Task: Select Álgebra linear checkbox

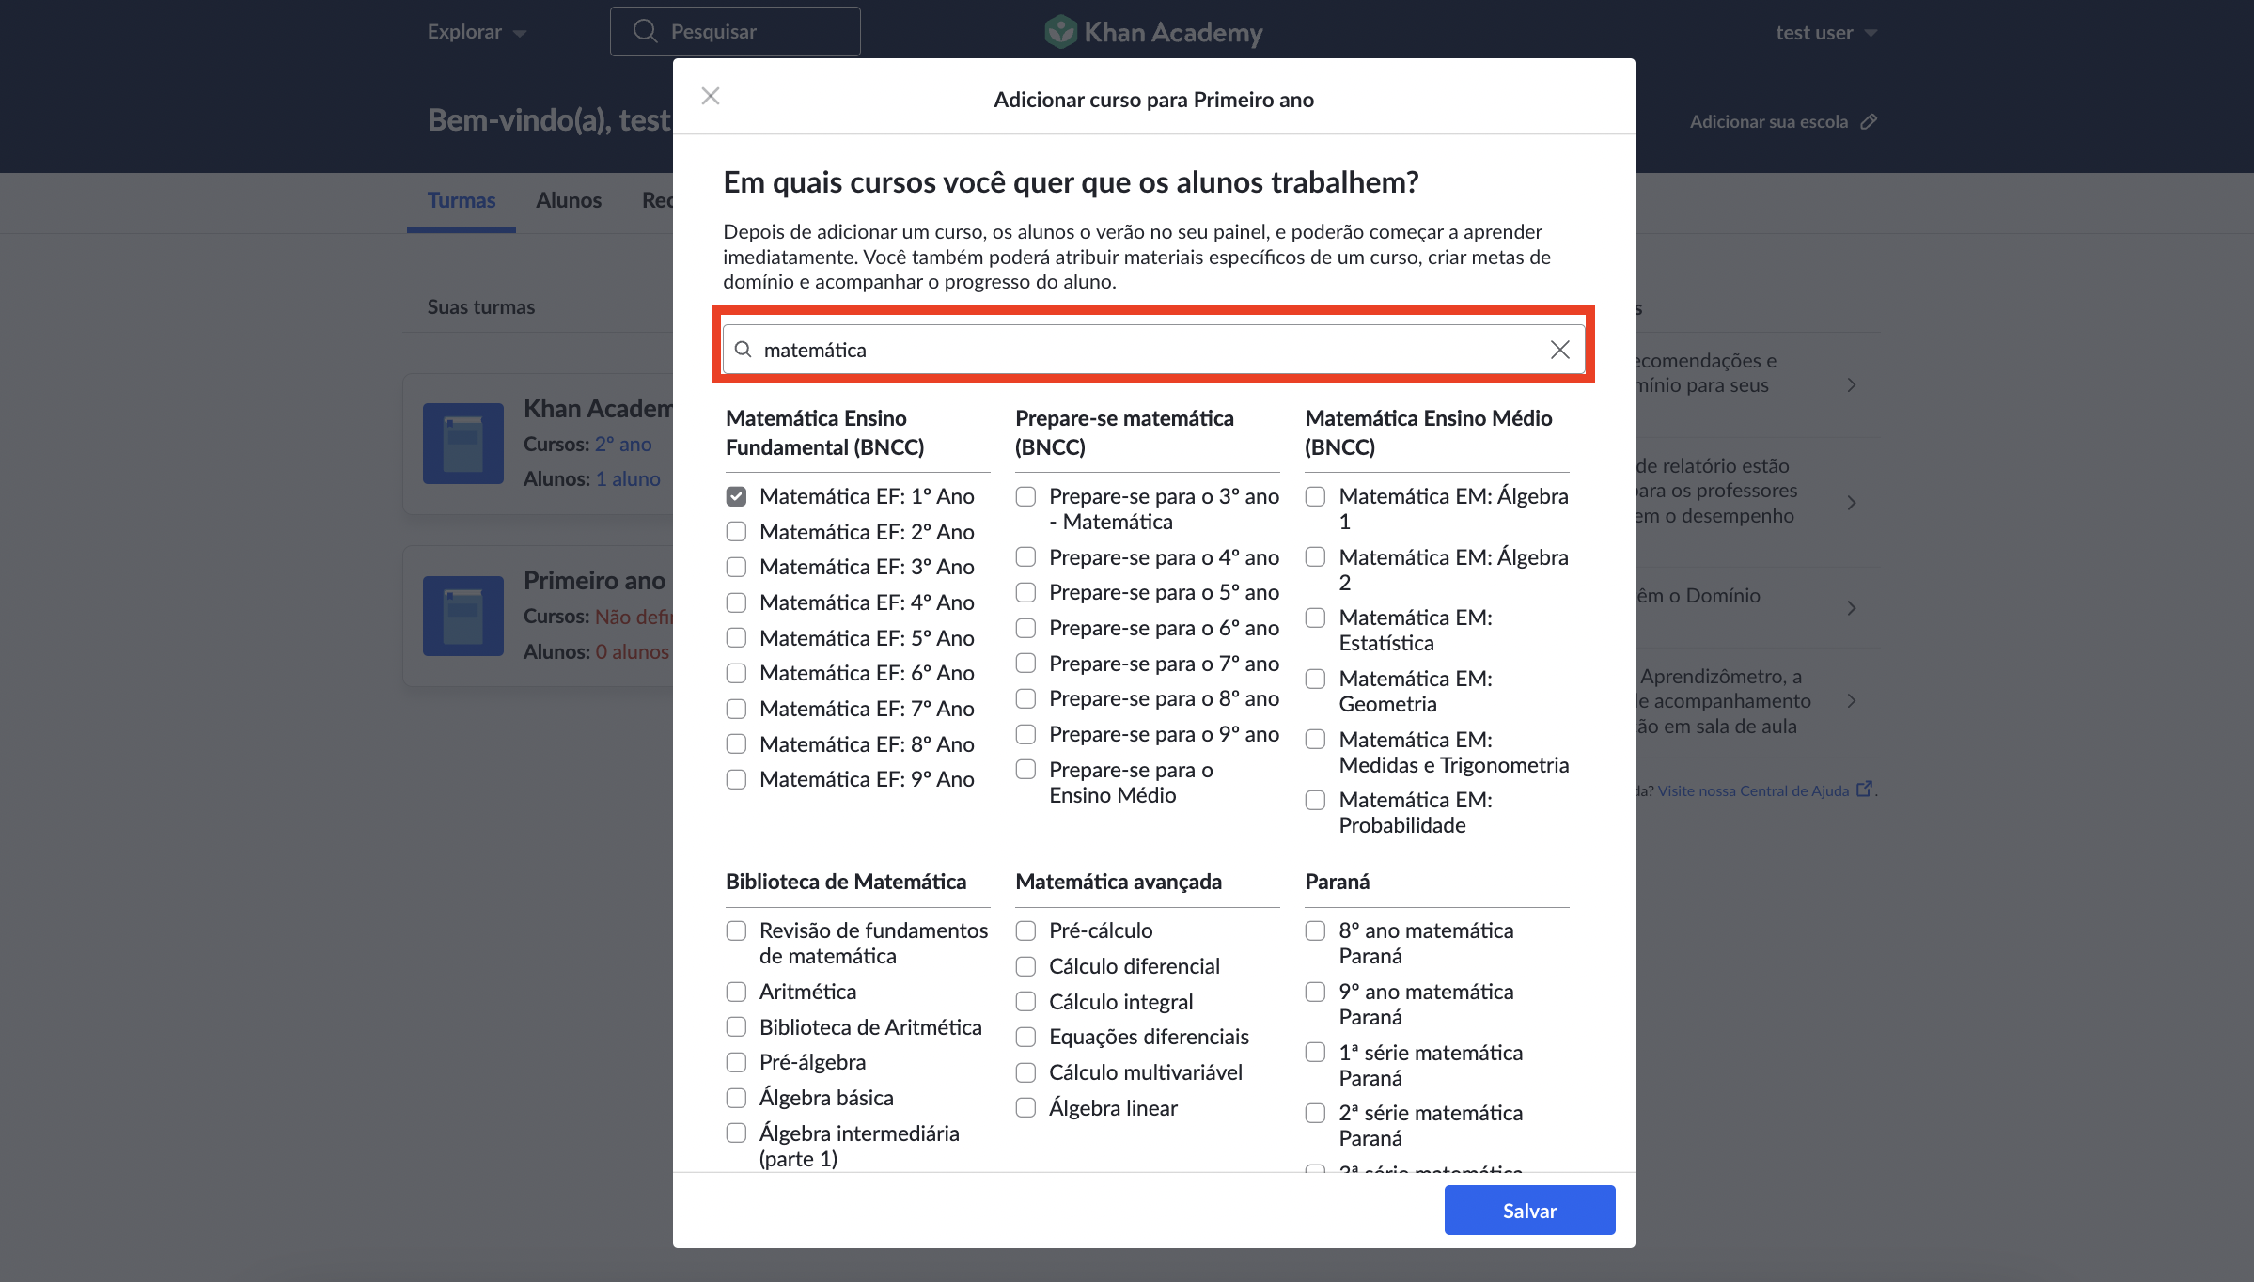Action: [x=1025, y=1108]
